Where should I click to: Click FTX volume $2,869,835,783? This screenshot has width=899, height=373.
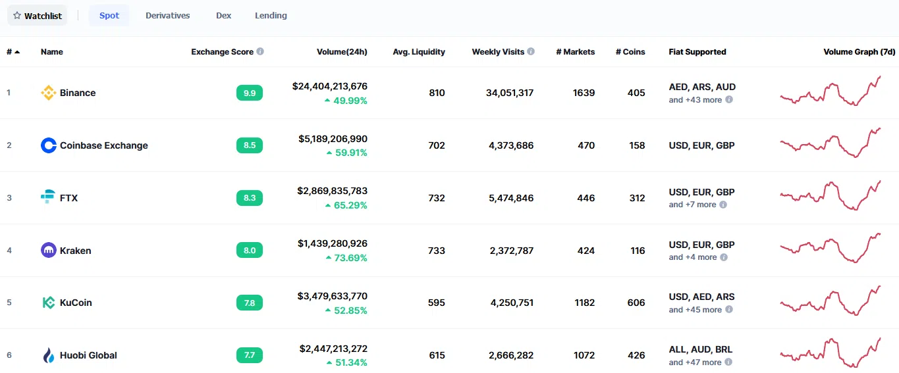point(333,191)
